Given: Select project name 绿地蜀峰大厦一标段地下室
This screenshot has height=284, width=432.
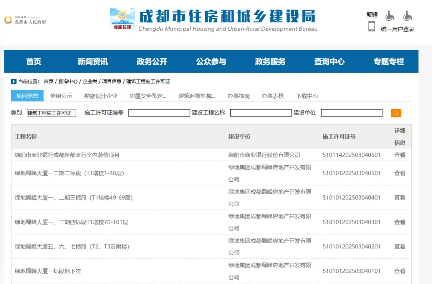Looking at the screenshot, I should click(x=48, y=271).
